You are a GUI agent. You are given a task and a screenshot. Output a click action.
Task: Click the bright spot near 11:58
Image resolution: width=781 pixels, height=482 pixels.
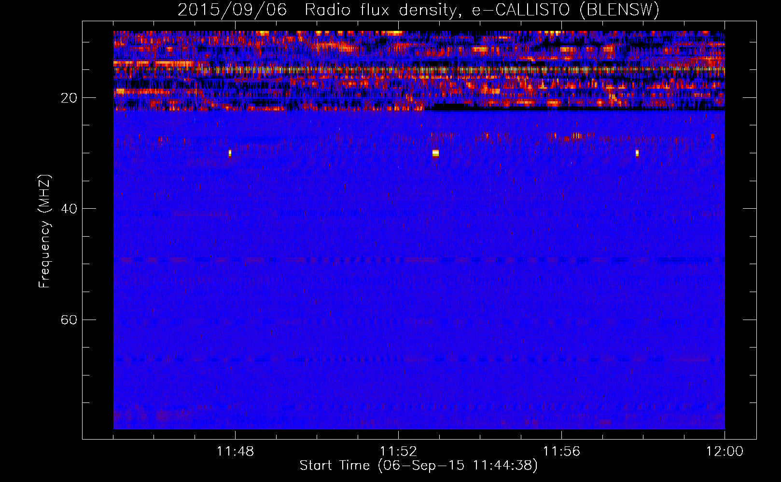pos(637,153)
